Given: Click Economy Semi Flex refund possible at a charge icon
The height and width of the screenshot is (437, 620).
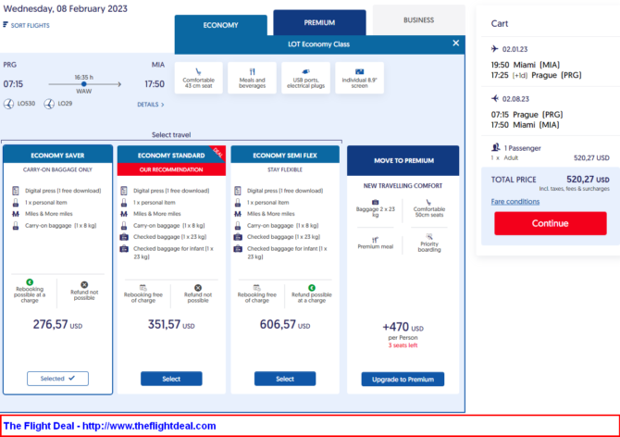Looking at the screenshot, I should click(x=312, y=288).
